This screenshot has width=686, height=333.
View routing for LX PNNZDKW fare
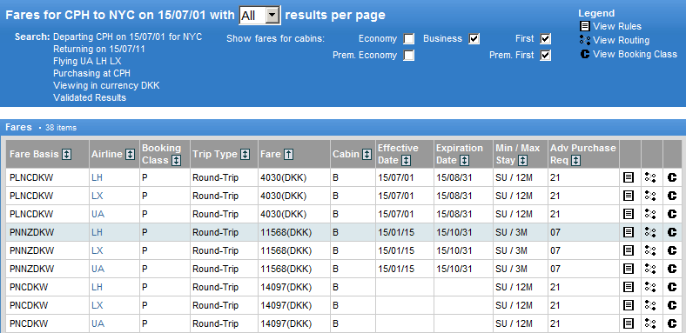click(x=650, y=251)
